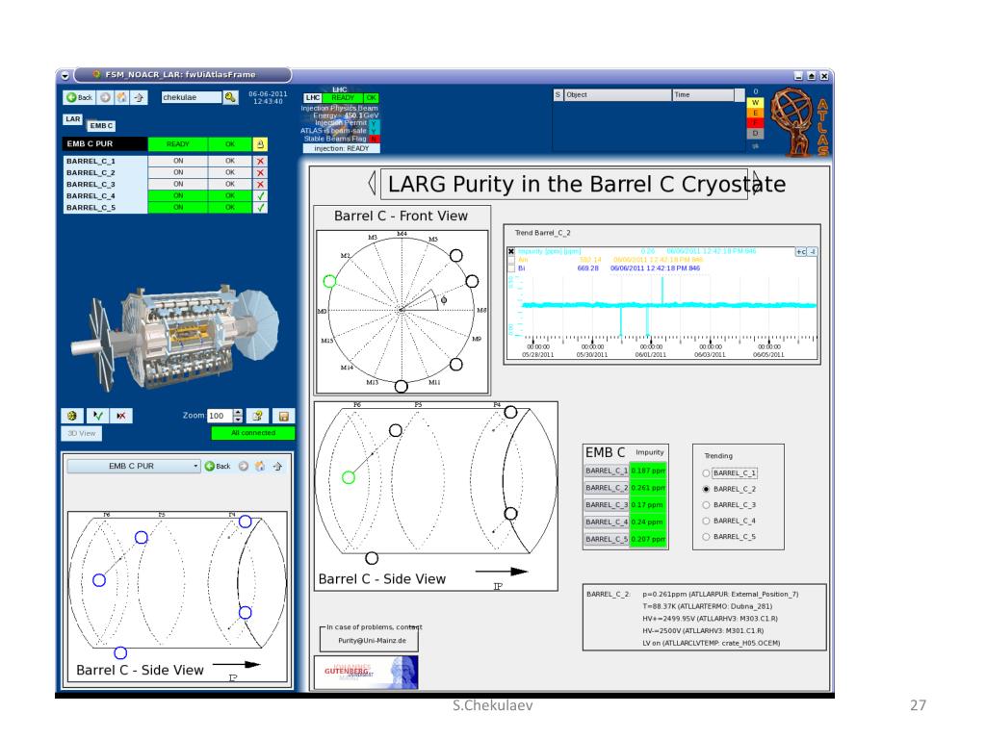Click the BARREL_C_3 impurity value 0.17 ppm
Viewport: 986px width, 739px height.
648,504
